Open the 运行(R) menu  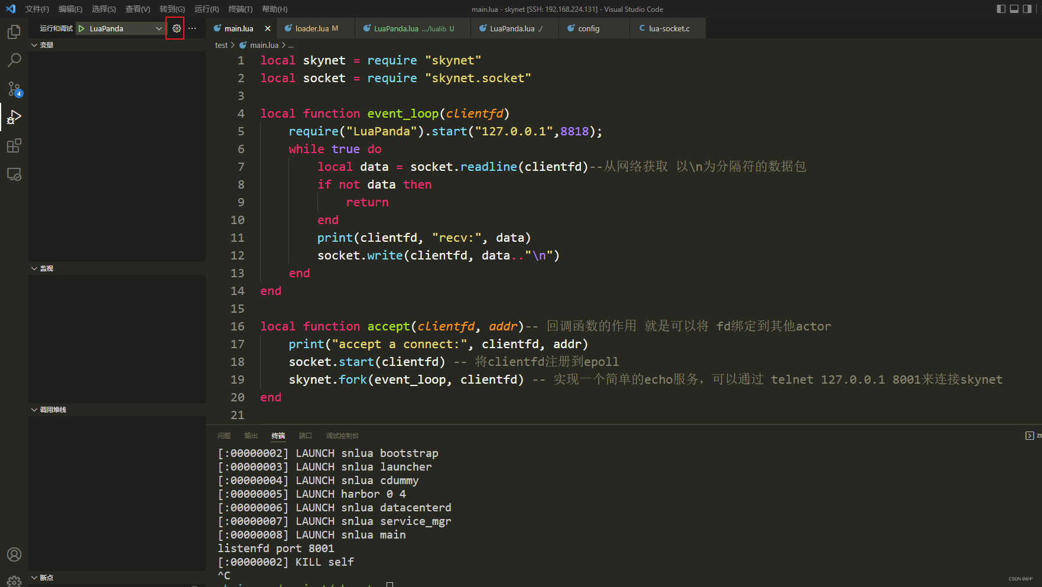pos(206,9)
